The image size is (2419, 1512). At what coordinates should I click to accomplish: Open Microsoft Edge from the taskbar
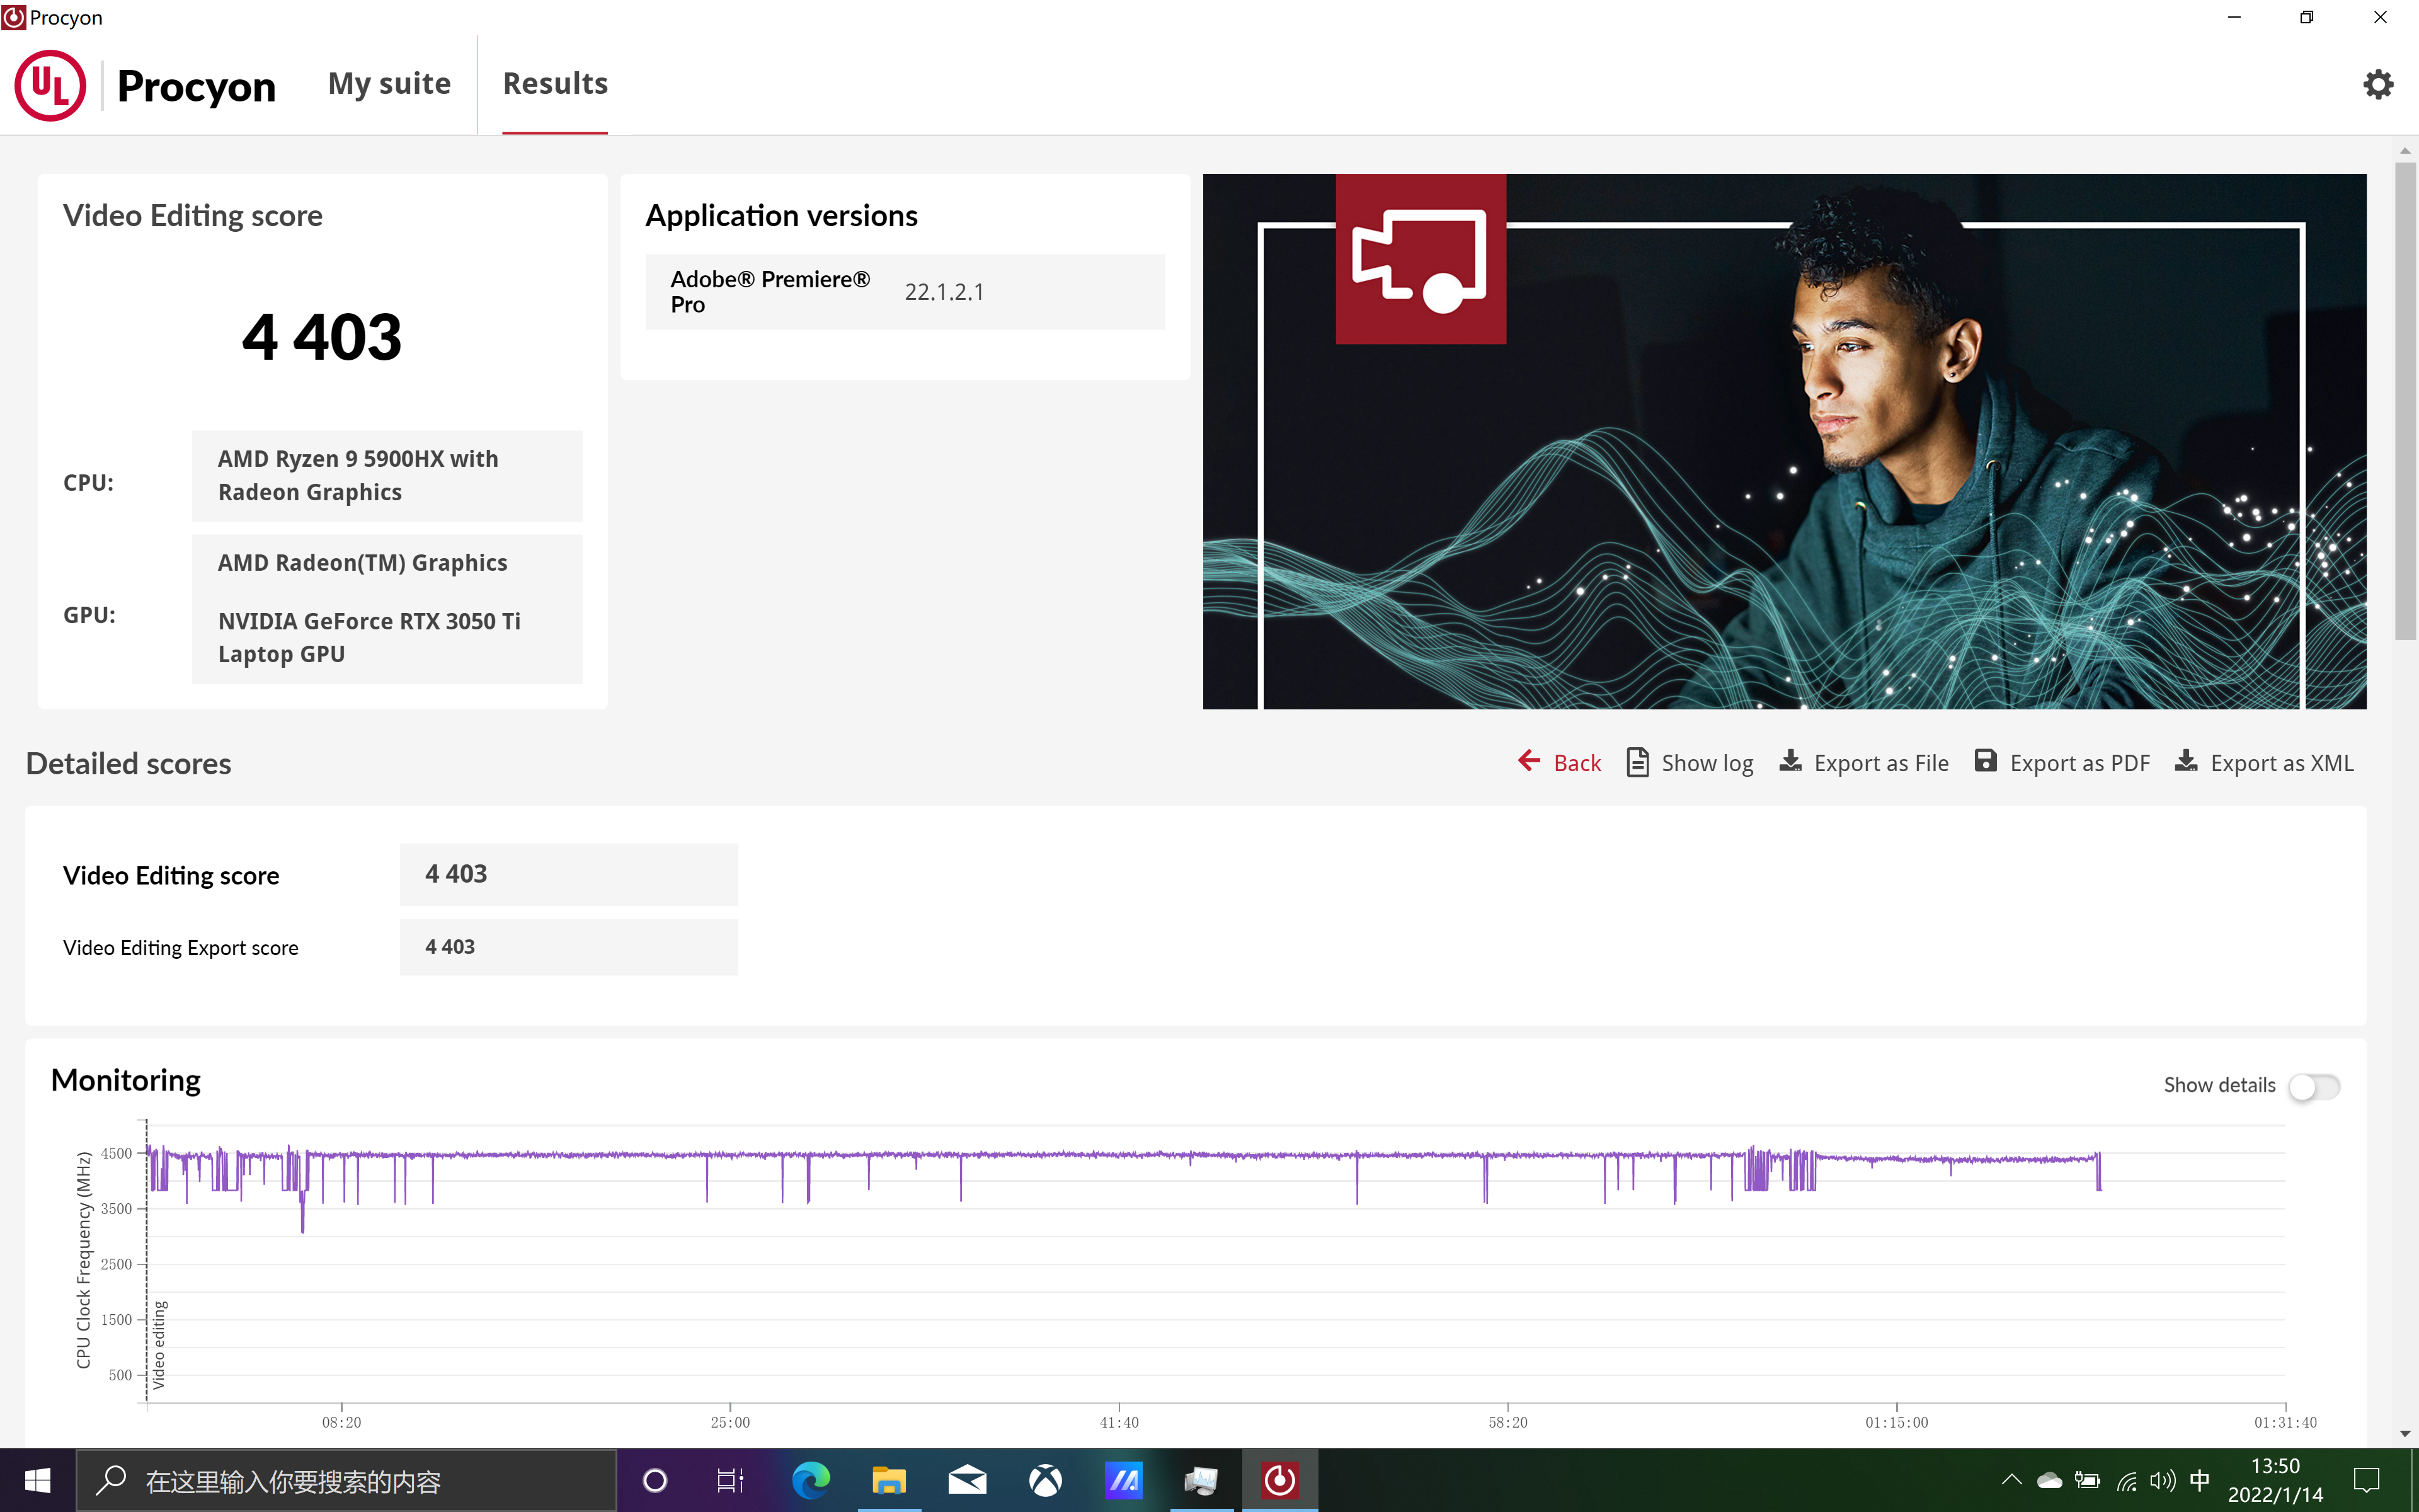tap(811, 1480)
